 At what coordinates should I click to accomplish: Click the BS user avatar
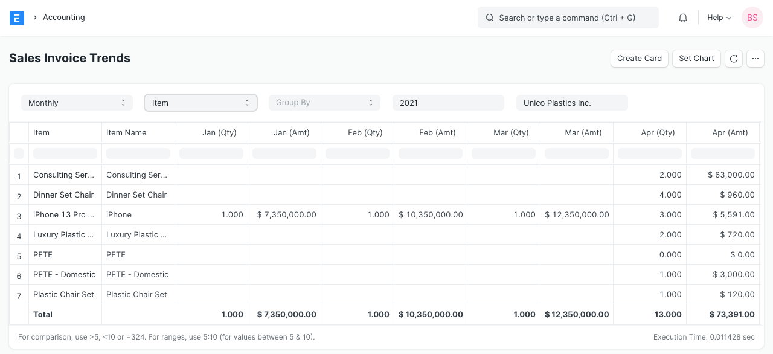pos(752,18)
